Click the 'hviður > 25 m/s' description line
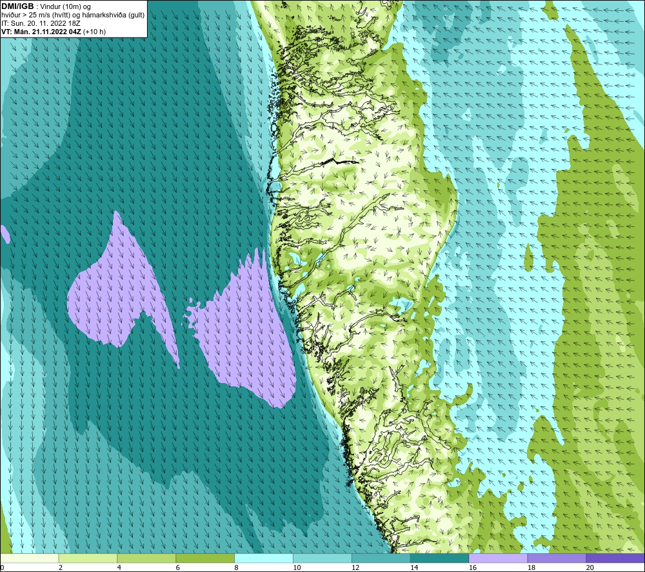Viewport: 645px width, 572px height. (73, 15)
